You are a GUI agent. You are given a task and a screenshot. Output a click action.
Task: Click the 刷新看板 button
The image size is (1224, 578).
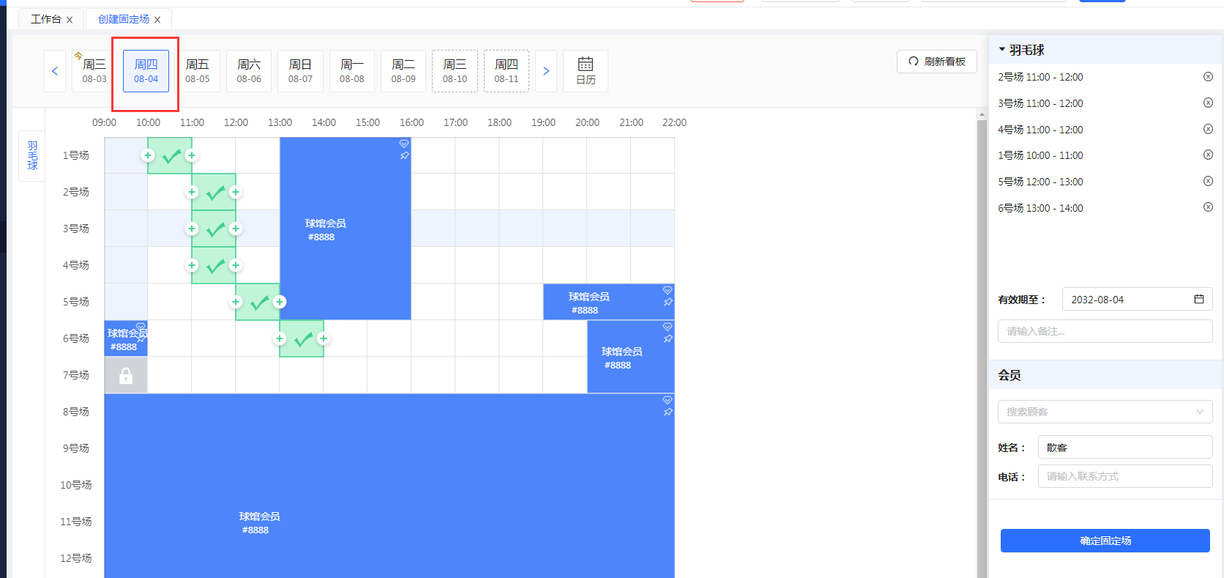(x=936, y=62)
